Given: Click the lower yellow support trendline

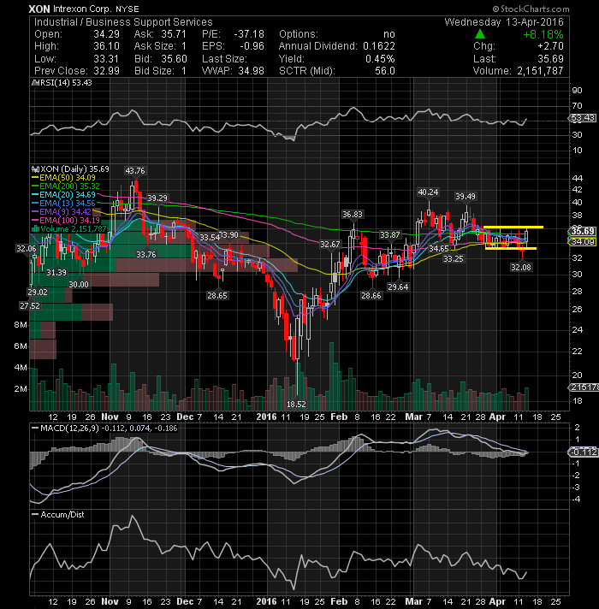Looking at the screenshot, I should point(511,249).
